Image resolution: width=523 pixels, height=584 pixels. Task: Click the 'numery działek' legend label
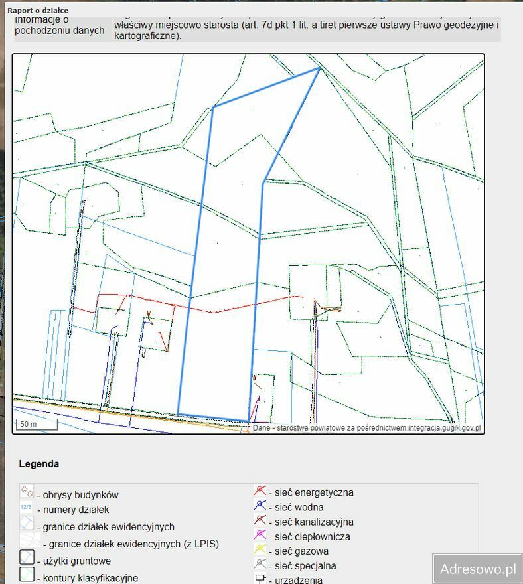tap(76, 510)
